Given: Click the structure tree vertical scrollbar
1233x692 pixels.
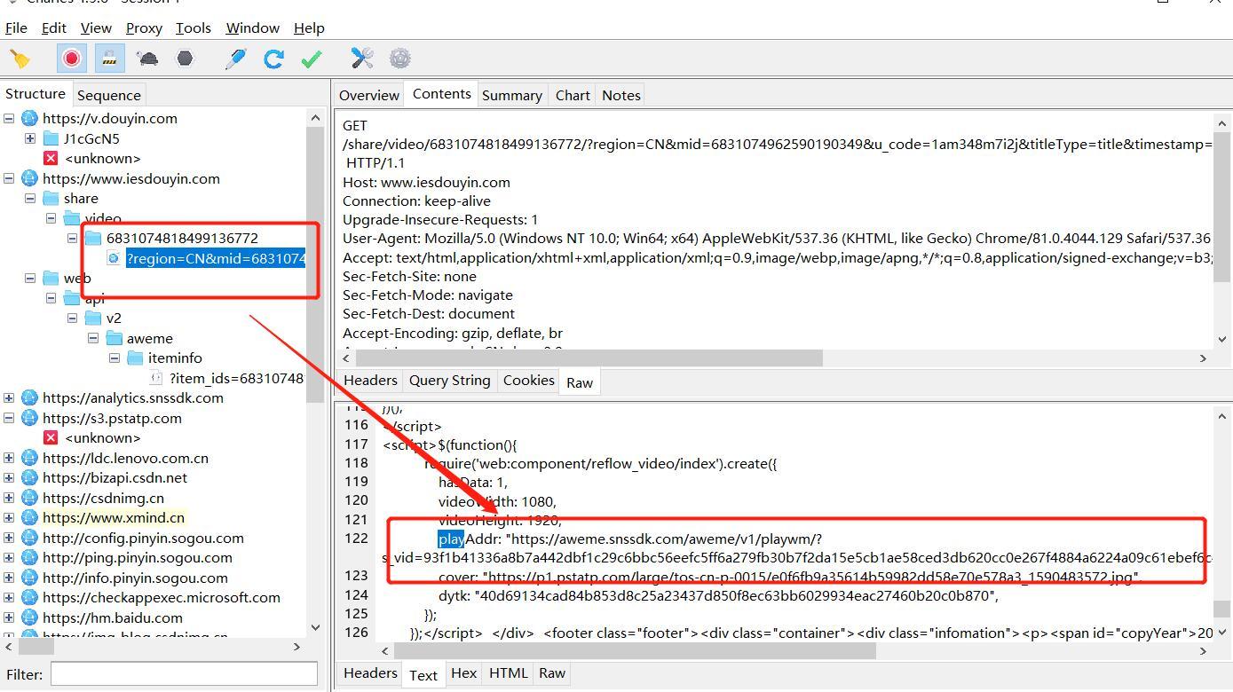Looking at the screenshot, I should click(x=315, y=266).
